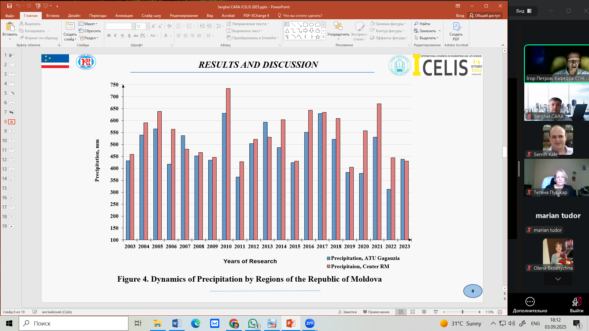The width and height of the screenshot is (589, 331).
Task: Click the Find (Найти) button
Action: click(x=422, y=24)
